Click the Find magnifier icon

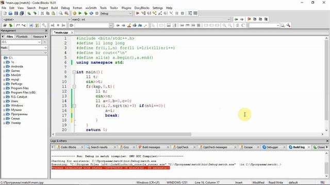[61, 13]
